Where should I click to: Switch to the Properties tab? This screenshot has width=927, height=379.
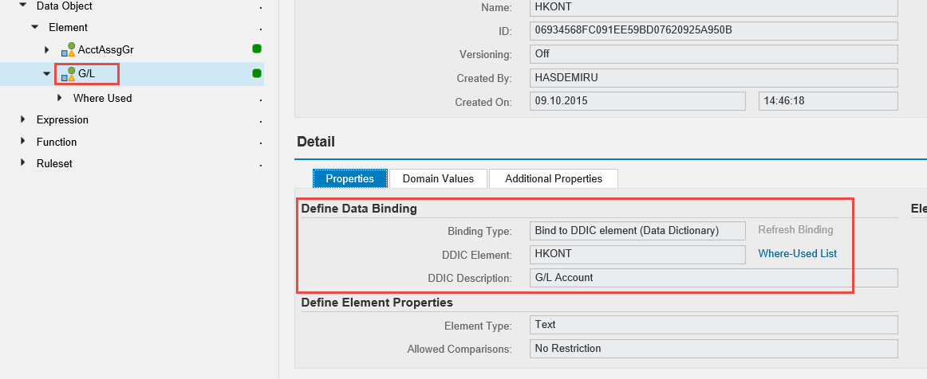pyautogui.click(x=350, y=179)
